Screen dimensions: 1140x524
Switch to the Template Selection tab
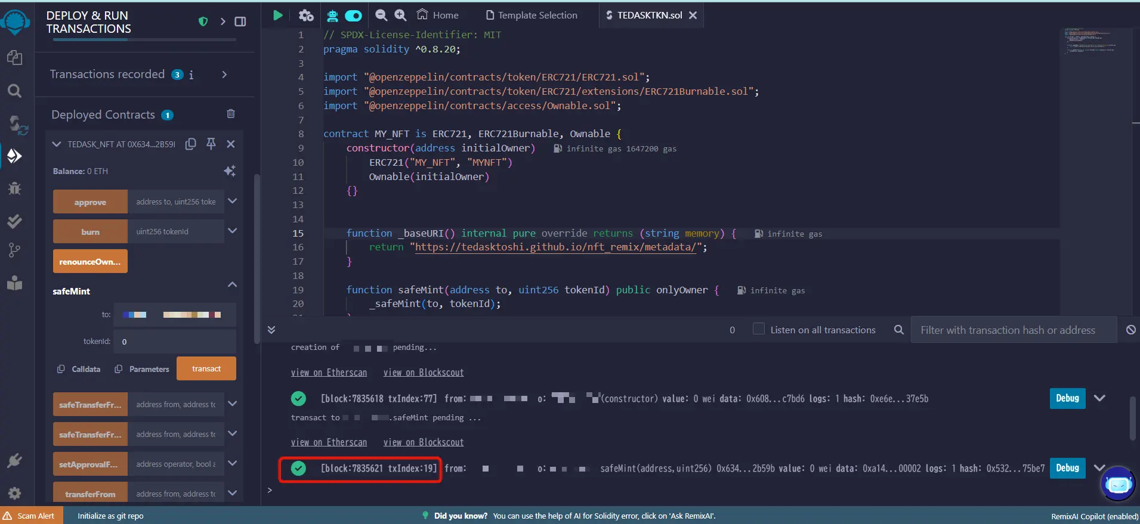pos(532,15)
